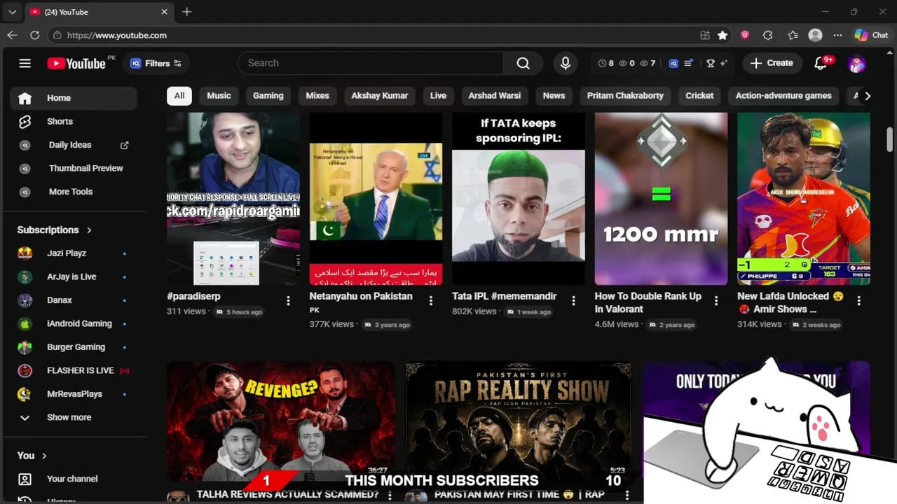This screenshot has height=504, width=897.
Task: Open FLASHER IS LIVE subscription
Action: pos(73,370)
